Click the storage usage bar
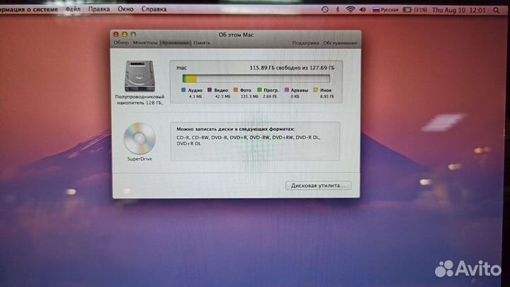The image size is (510, 287). [x=256, y=79]
